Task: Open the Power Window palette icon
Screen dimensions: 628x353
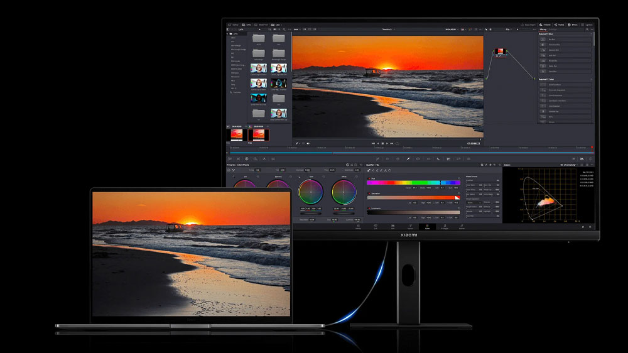Action: pyautogui.click(x=418, y=159)
